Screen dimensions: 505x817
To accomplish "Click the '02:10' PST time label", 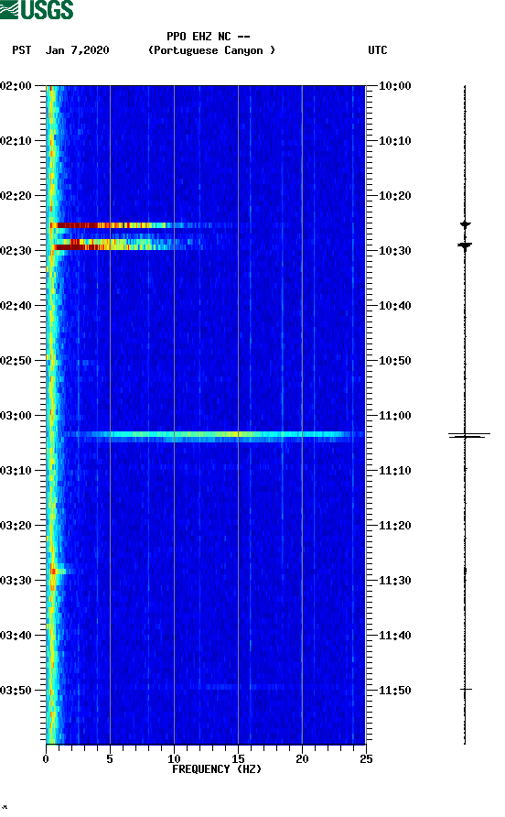I will coord(16,141).
